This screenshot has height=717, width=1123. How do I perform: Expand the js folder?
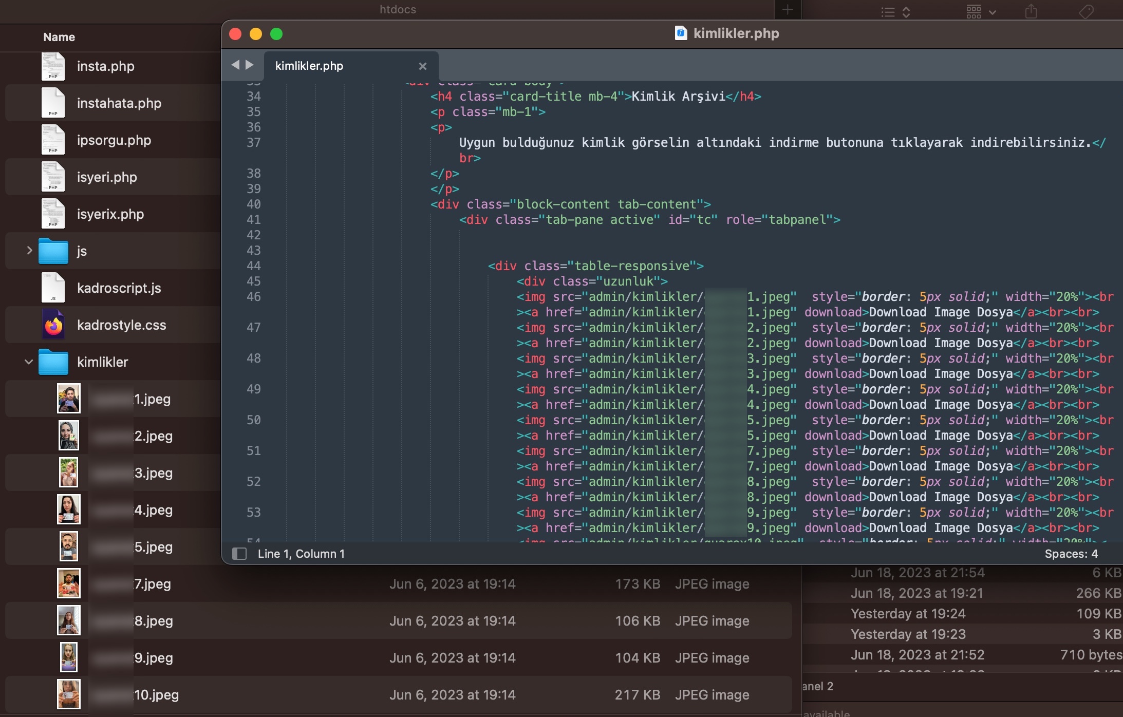pos(29,251)
